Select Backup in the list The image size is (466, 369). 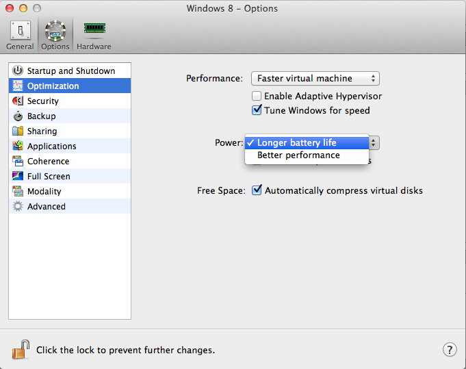click(70, 116)
